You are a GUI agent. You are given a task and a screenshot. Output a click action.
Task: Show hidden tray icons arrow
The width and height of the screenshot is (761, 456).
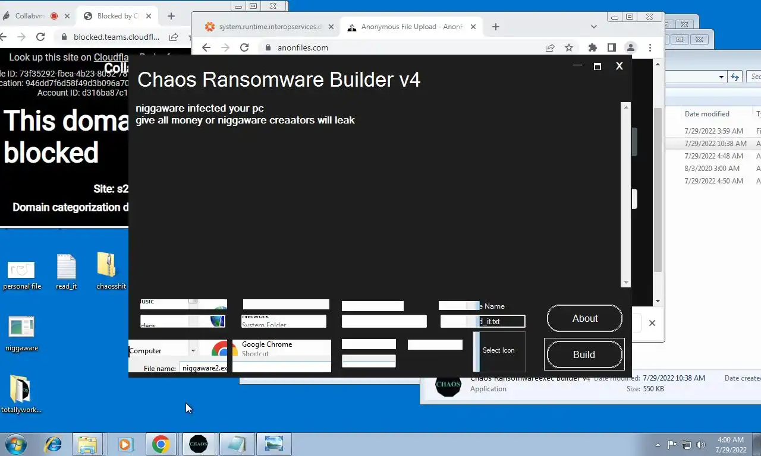[x=658, y=445]
